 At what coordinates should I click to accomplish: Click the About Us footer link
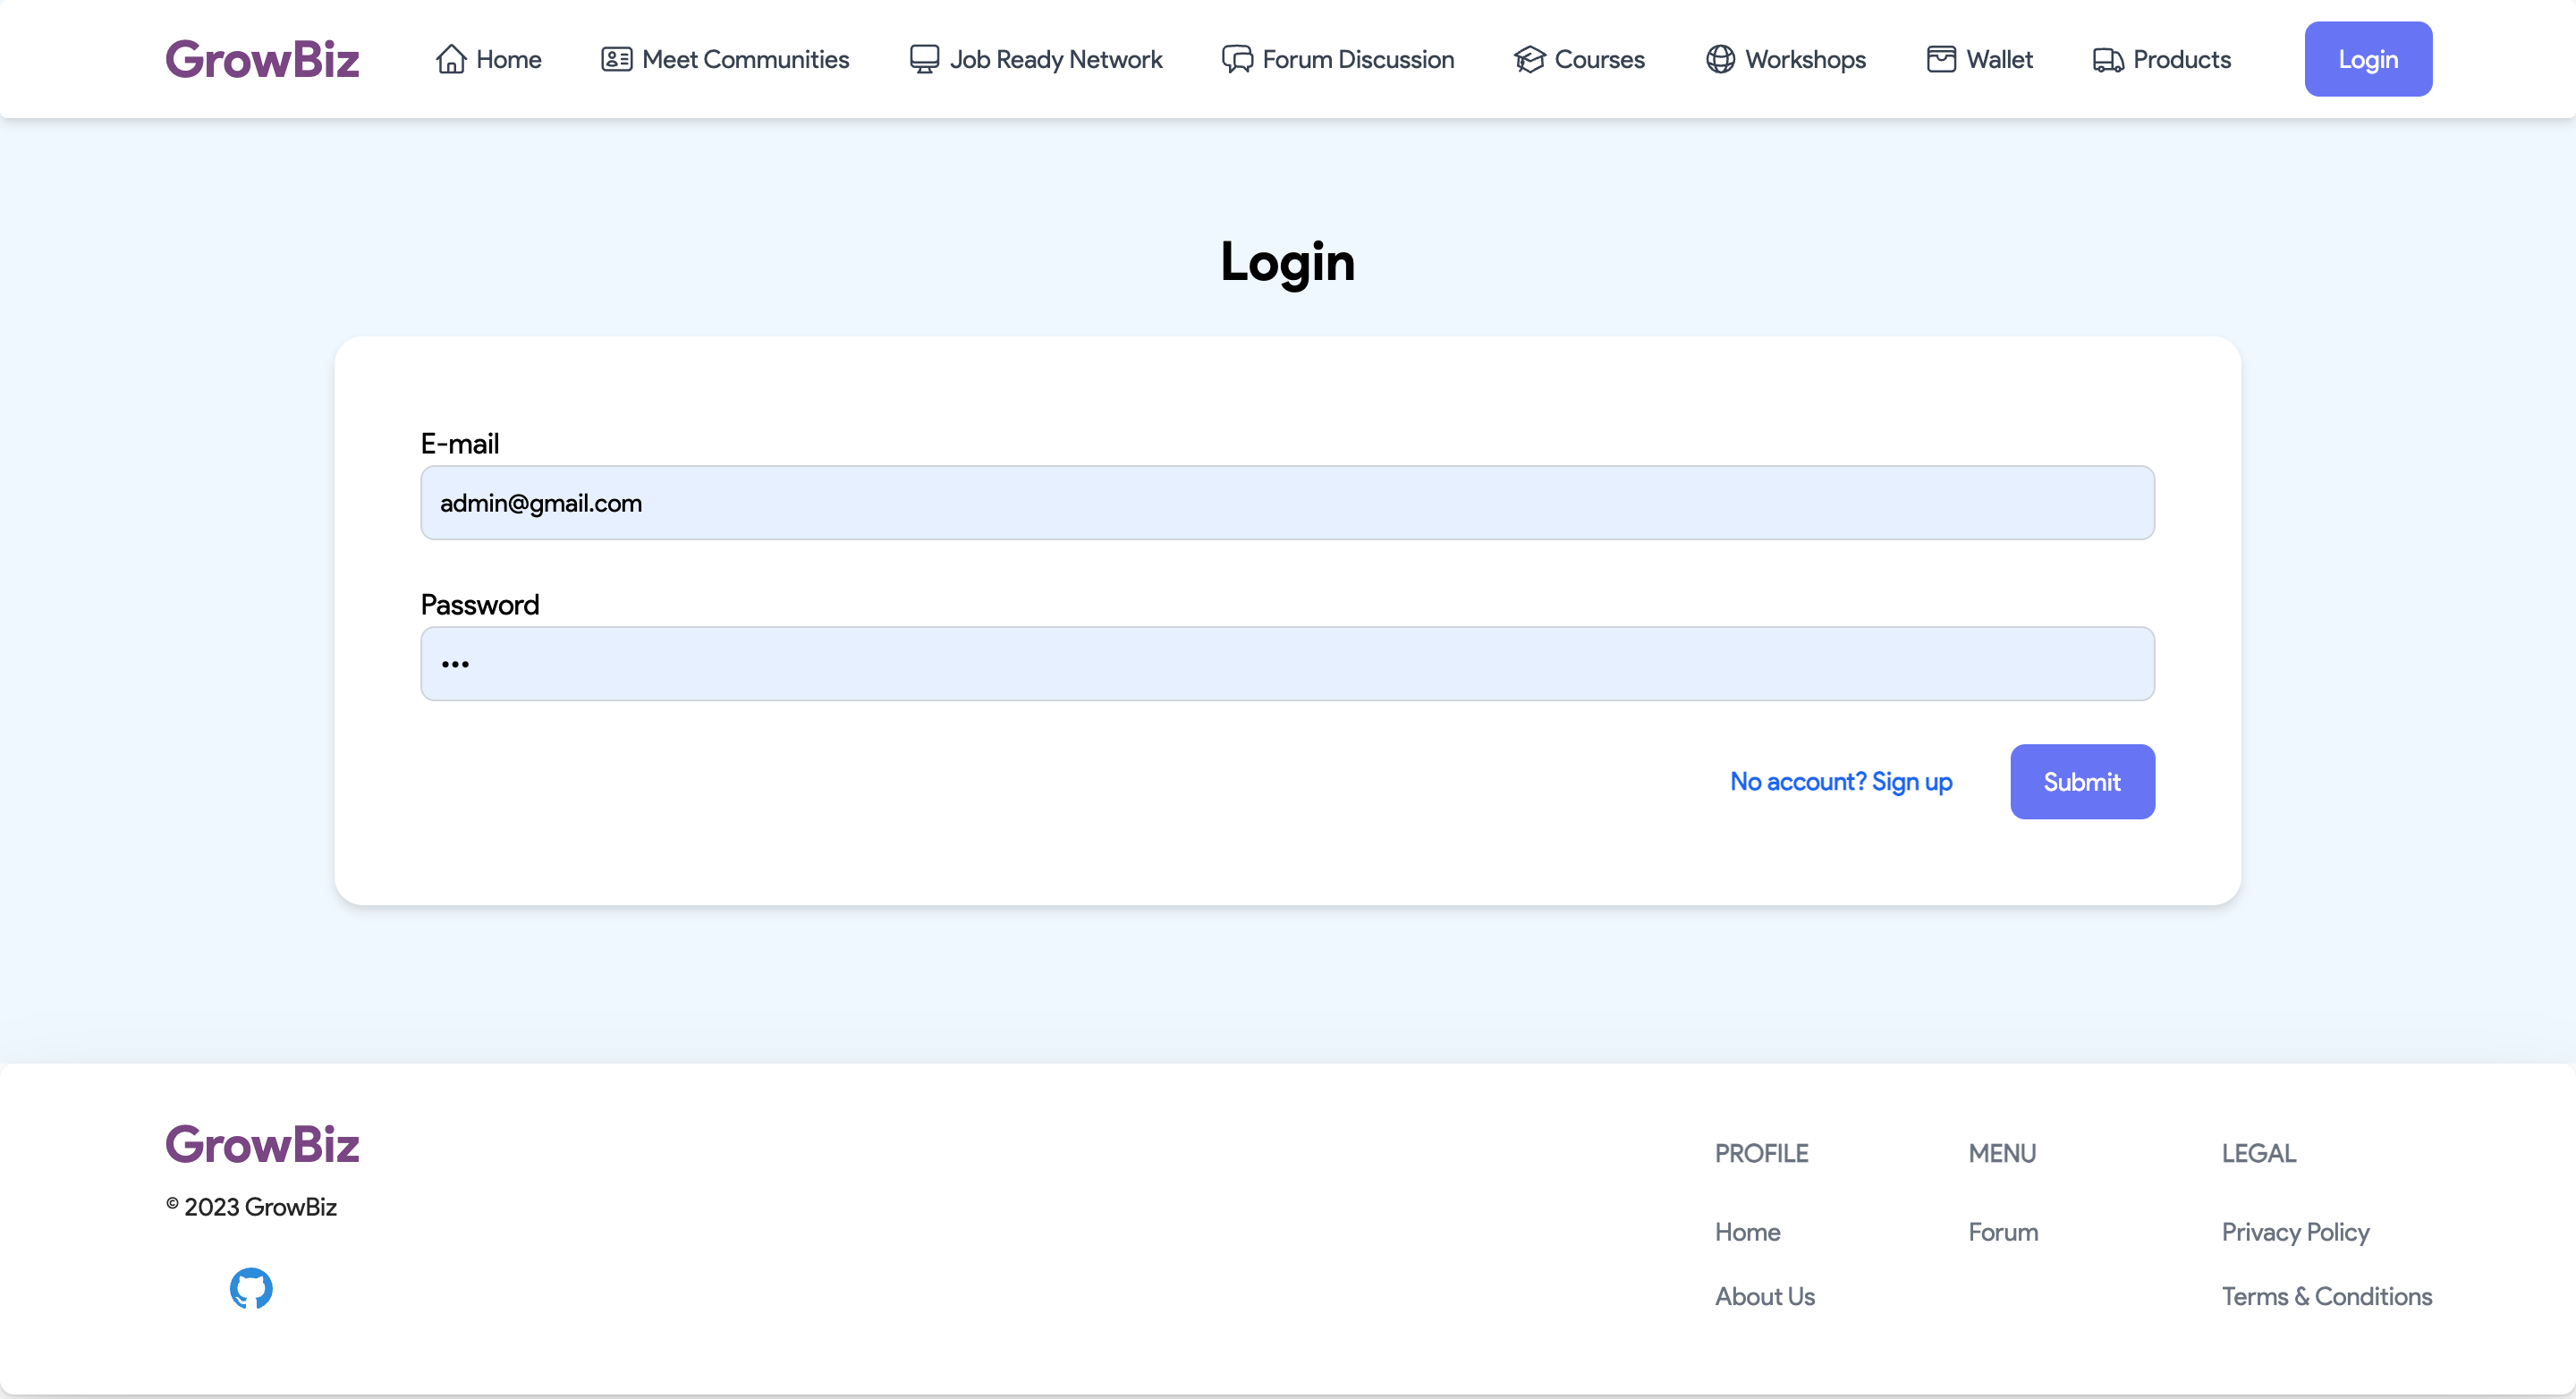1764,1295
